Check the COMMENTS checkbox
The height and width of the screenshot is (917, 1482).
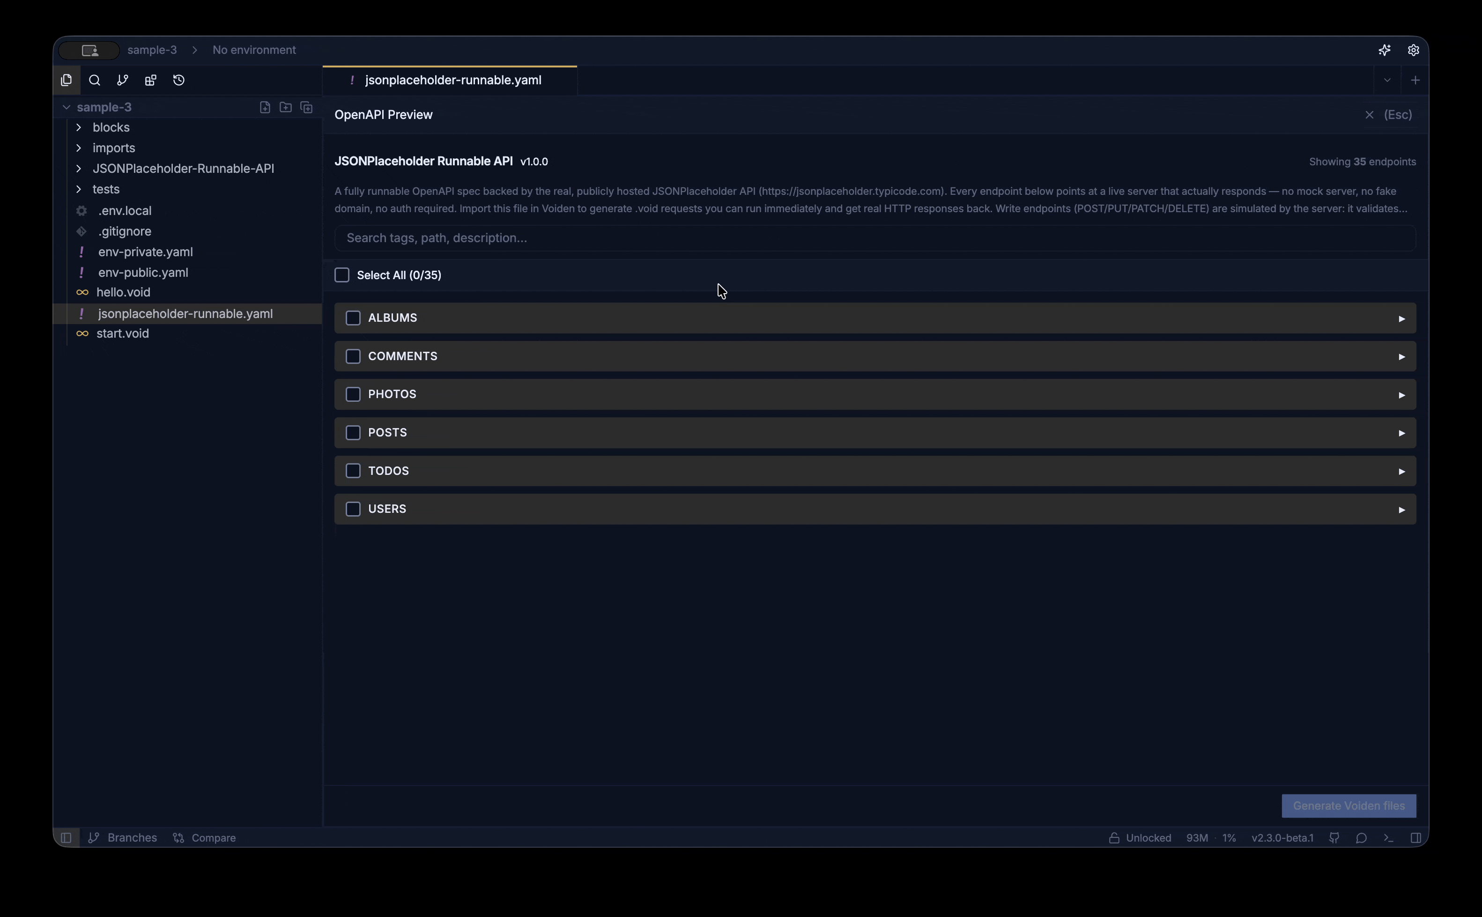tap(353, 356)
